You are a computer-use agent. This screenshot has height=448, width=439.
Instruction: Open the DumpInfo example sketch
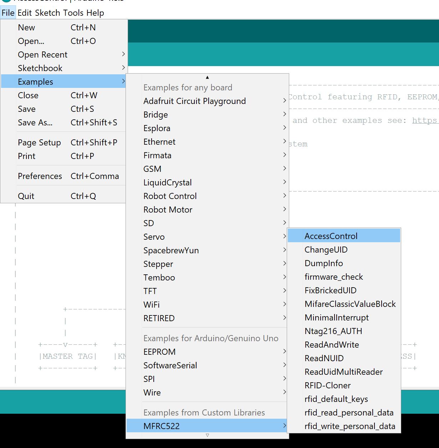[344, 263]
